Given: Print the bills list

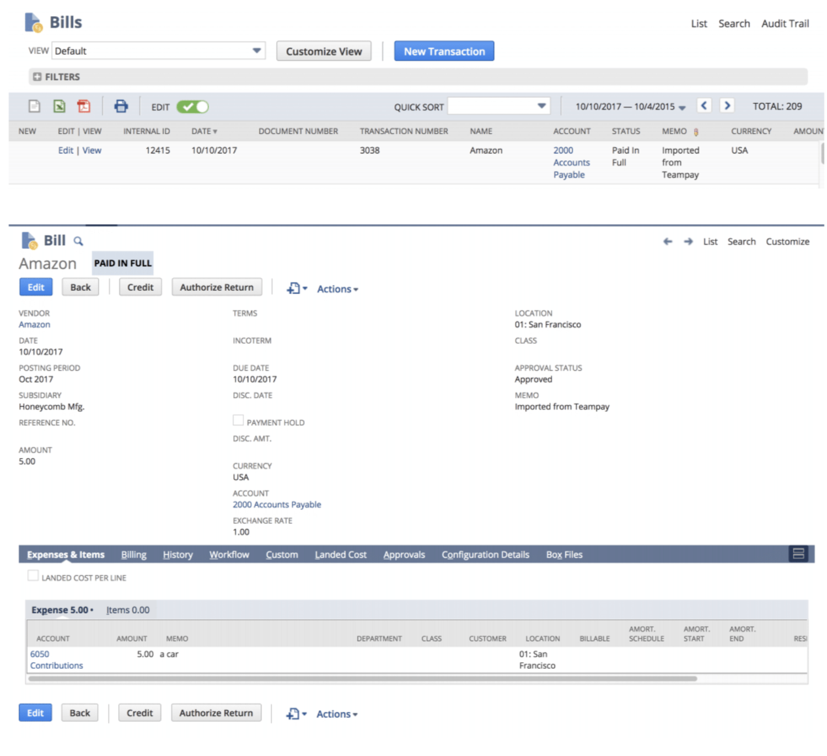Looking at the screenshot, I should pyautogui.click(x=121, y=106).
